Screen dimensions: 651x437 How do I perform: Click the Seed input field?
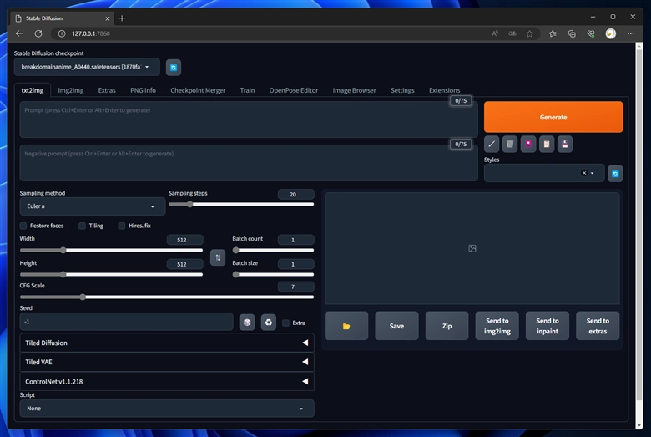(x=127, y=322)
